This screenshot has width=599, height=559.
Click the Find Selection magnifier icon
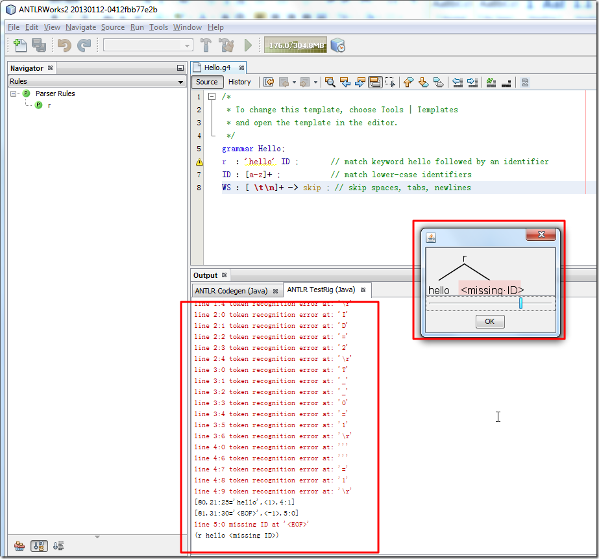tap(330, 82)
